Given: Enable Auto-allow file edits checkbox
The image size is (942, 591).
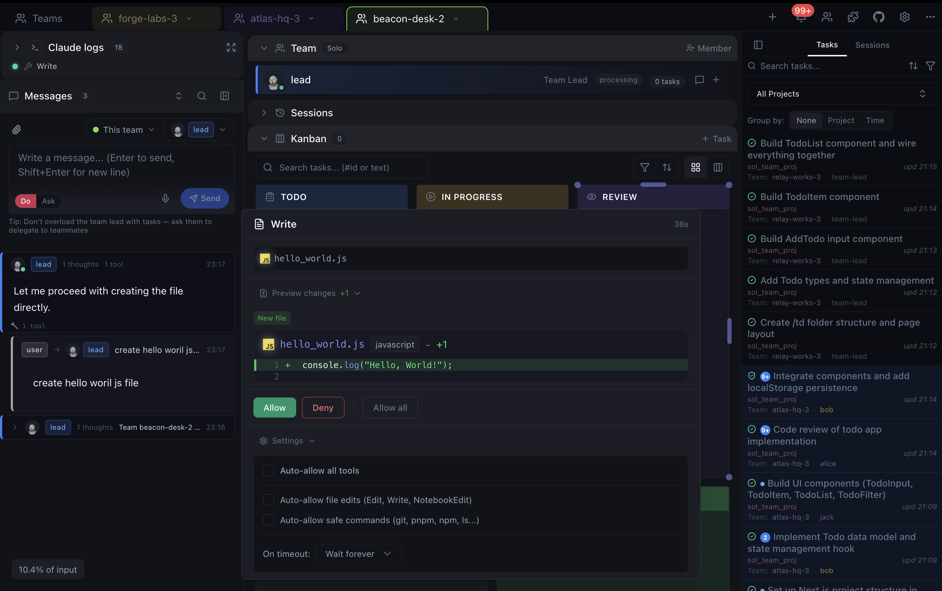Looking at the screenshot, I should 268,500.
